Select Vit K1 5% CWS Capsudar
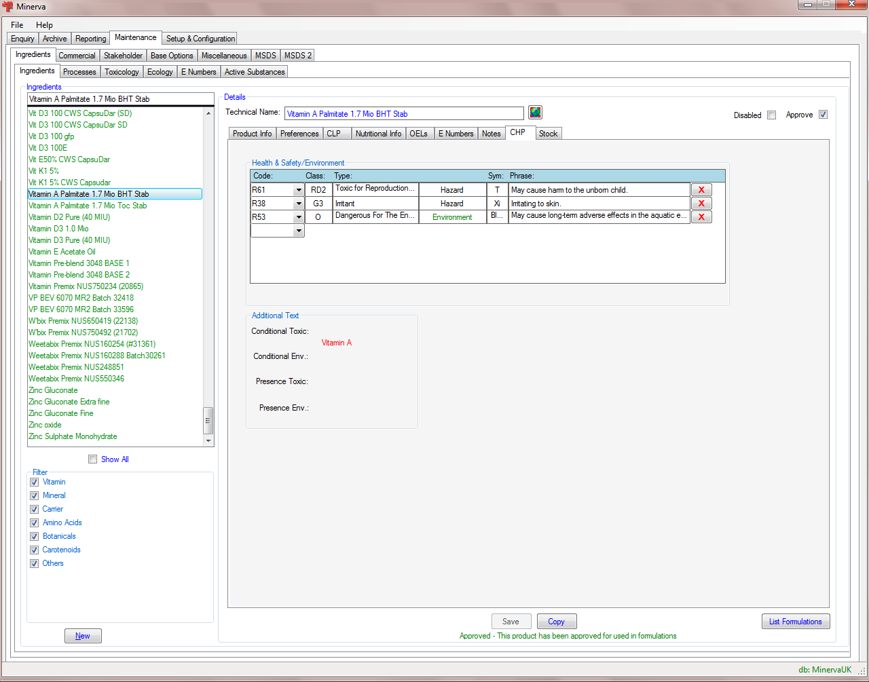Image resolution: width=869 pixels, height=682 pixels. click(x=69, y=183)
